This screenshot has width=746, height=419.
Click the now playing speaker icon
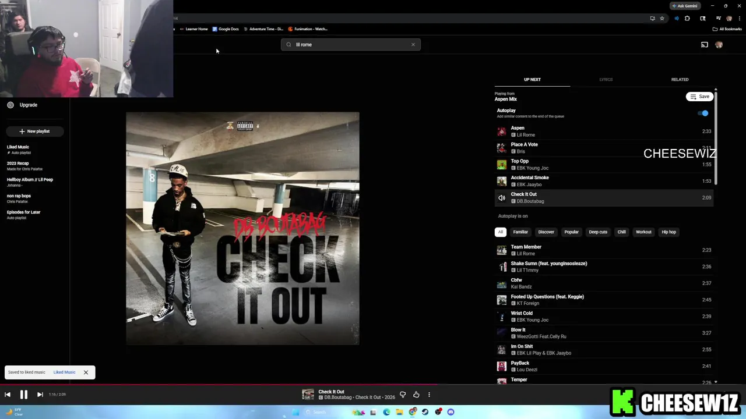tap(502, 198)
